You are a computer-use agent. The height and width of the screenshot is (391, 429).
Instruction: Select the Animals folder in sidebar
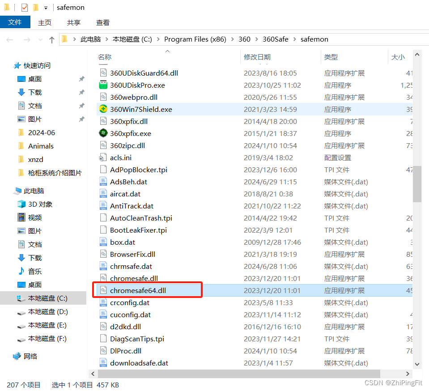(x=41, y=146)
